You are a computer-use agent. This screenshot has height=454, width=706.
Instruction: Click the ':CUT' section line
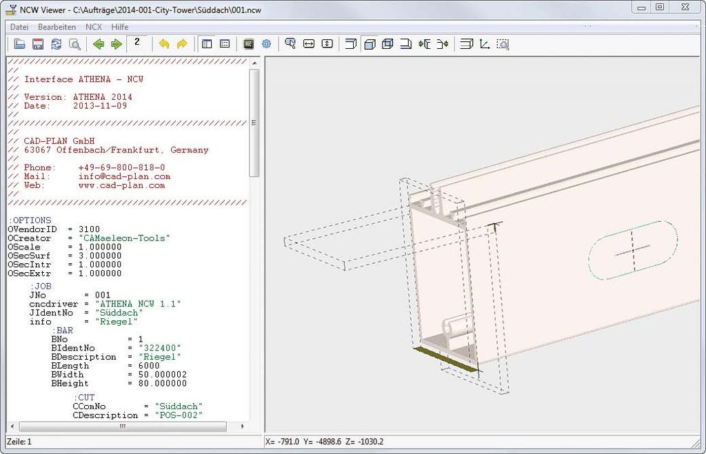84,398
